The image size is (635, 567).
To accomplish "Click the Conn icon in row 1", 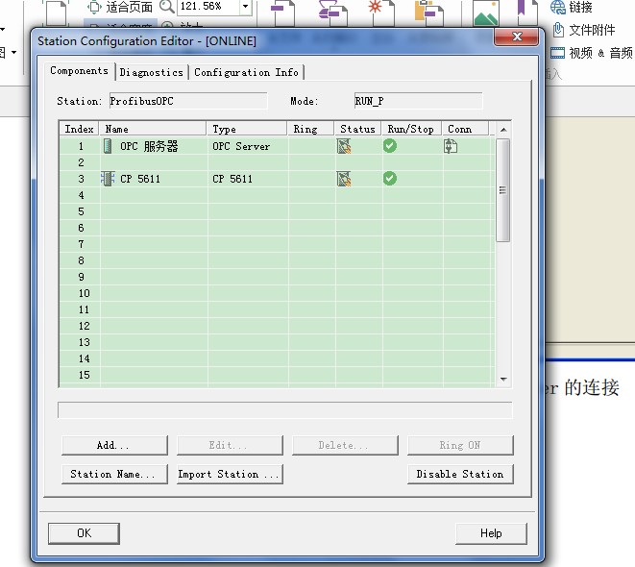I will coord(451,146).
